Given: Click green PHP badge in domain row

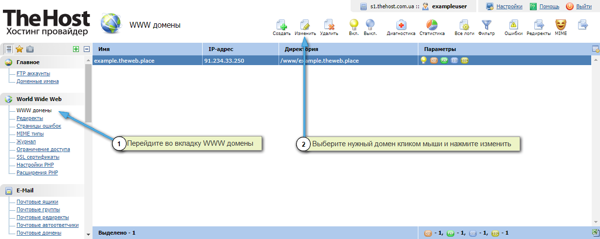Looking at the screenshot, I should (x=444, y=61).
